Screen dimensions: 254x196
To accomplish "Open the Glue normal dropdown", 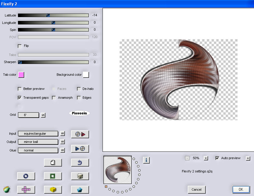I will tap(38, 150).
